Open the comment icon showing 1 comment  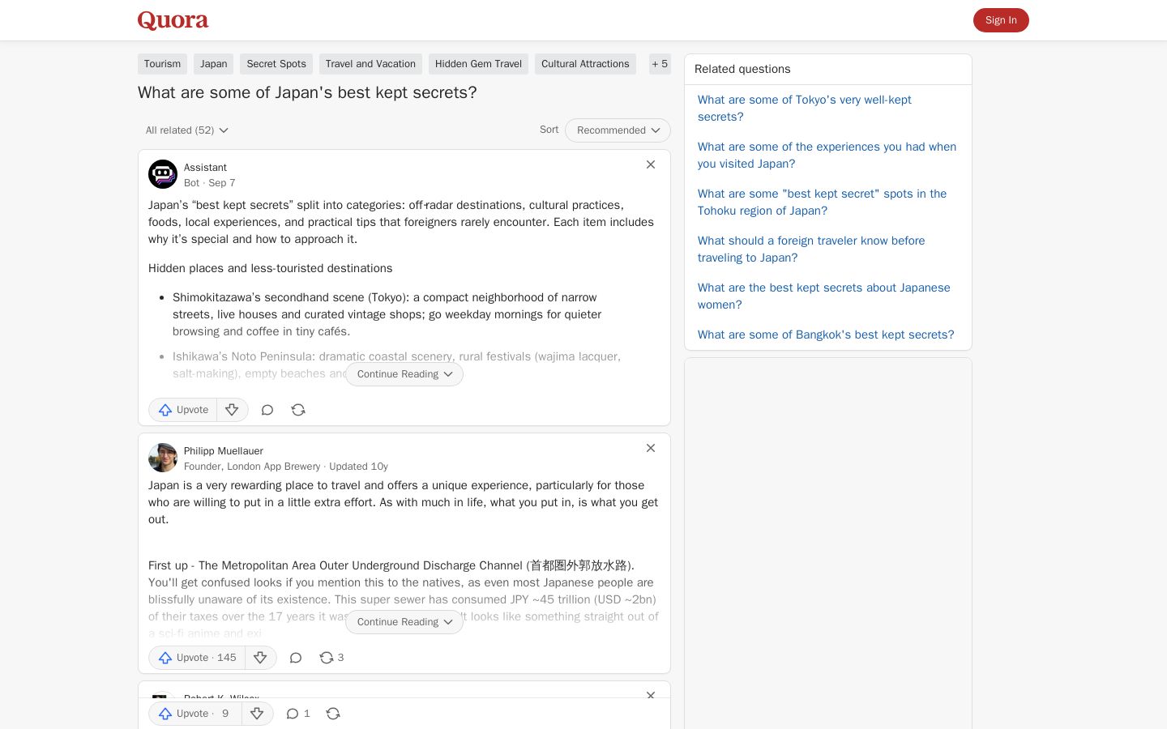(297, 714)
